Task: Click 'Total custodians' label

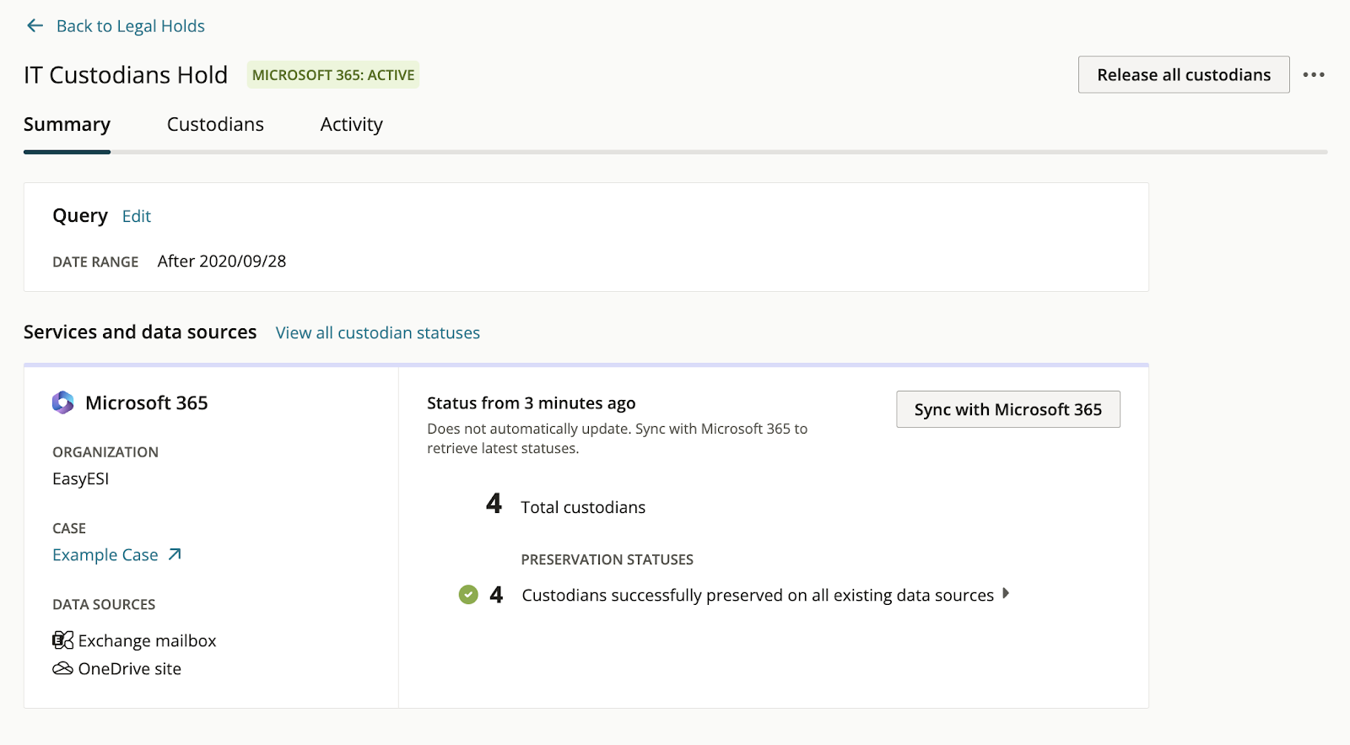Action: point(583,507)
